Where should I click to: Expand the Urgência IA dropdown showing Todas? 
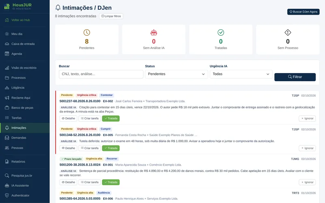point(241,74)
